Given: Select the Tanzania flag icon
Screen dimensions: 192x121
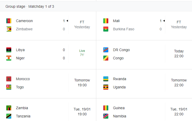Looking at the screenshot, I should tap(9, 116).
